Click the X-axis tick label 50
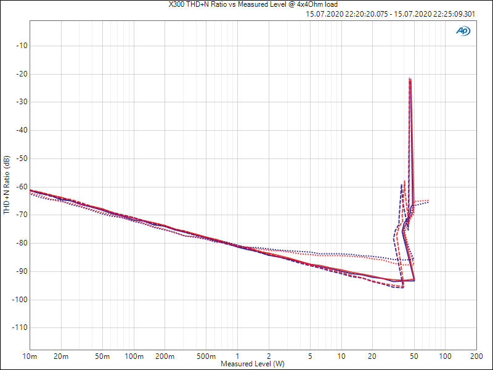 tap(414, 356)
